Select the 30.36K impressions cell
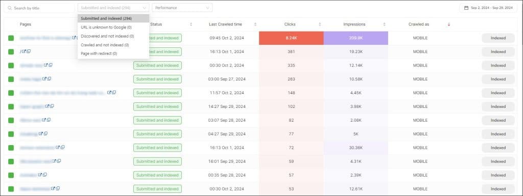This screenshot has width=523, height=196. [356, 148]
